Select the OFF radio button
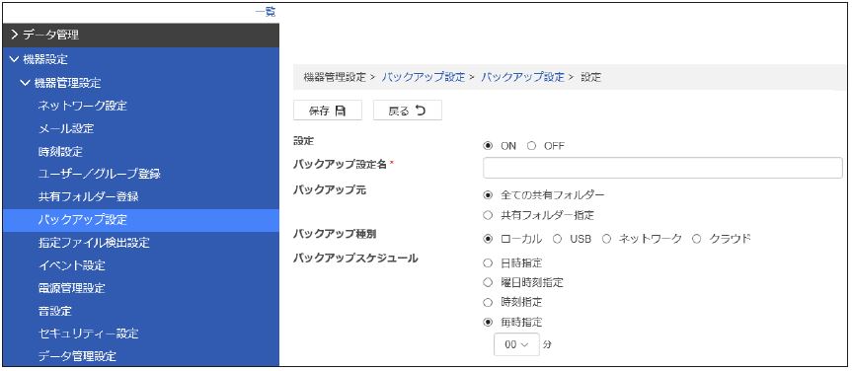The width and height of the screenshot is (852, 371). [532, 146]
